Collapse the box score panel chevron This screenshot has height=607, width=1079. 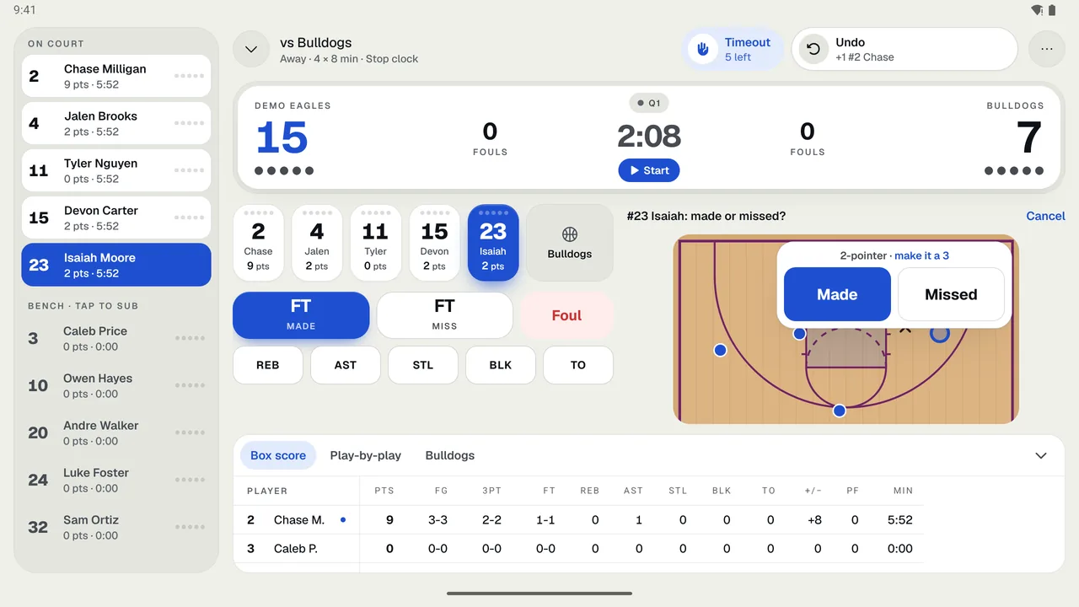pyautogui.click(x=1041, y=455)
